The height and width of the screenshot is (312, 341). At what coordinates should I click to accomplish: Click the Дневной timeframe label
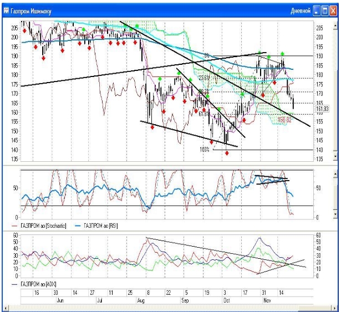pos(301,11)
